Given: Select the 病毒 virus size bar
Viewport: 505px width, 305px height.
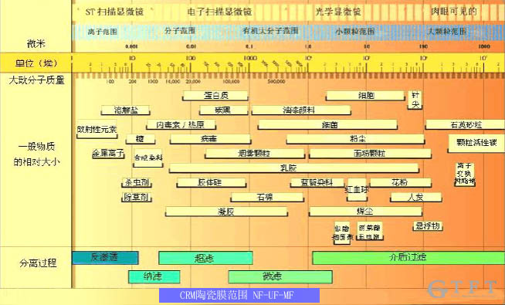Looking at the screenshot, I should (210, 139).
